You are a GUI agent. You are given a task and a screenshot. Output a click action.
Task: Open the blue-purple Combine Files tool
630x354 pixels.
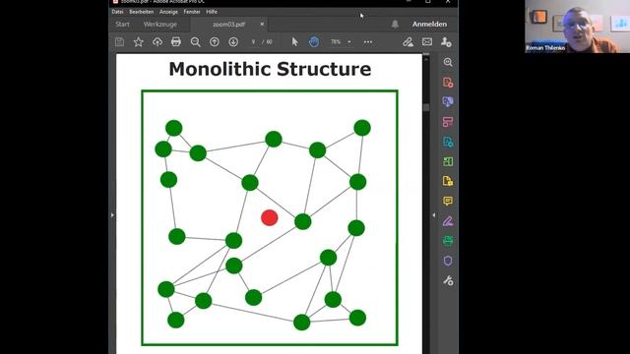(x=448, y=102)
